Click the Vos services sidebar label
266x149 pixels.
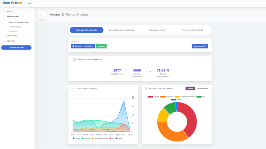(12, 36)
